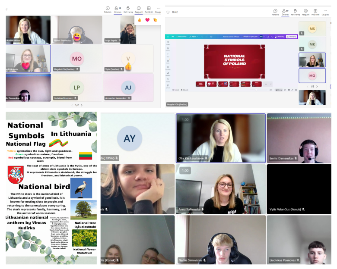Viewport: 337px width, 269px height.
Task: Click the plus icon to add Canva page
Action: point(266,84)
